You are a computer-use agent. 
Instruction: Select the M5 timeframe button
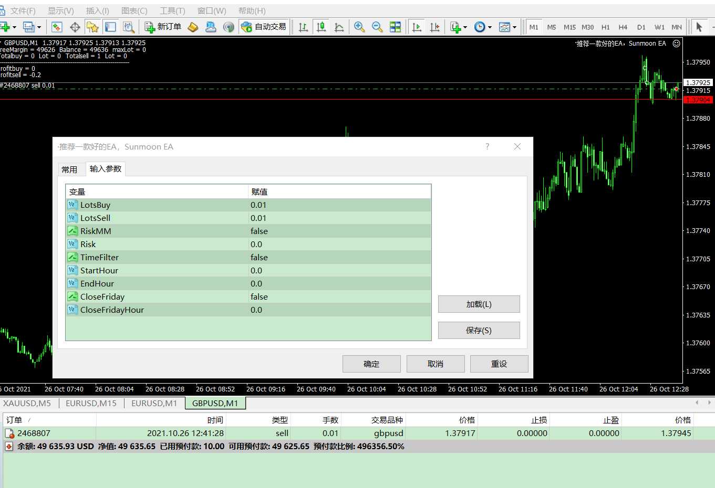552,27
